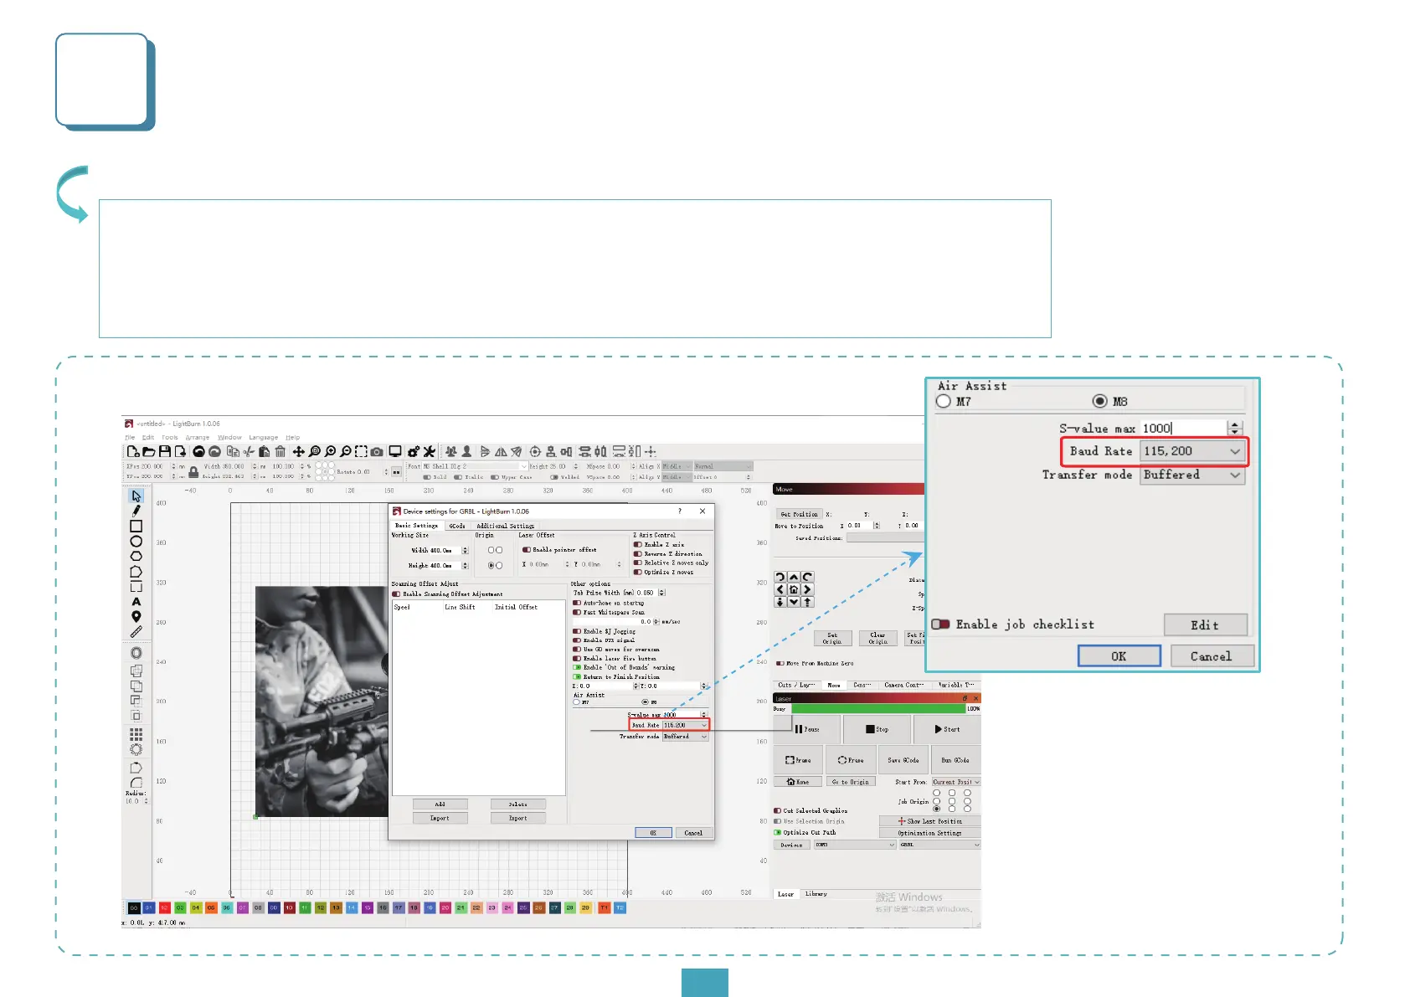Toggle Enable Z axis switch

click(638, 544)
